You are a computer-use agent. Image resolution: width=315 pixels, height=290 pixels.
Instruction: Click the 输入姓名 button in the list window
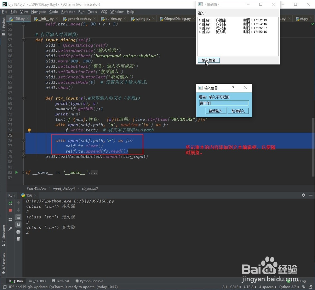click(209, 60)
